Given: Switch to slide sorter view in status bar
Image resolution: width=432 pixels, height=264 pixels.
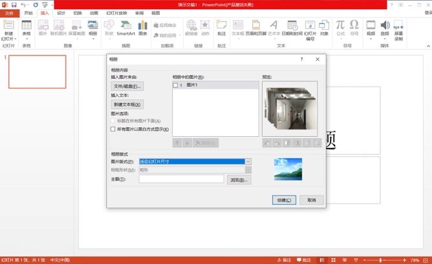Looking at the screenshot, I should pos(333,260).
